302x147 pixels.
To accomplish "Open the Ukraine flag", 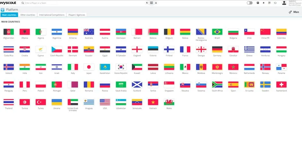I will pos(57,102).
